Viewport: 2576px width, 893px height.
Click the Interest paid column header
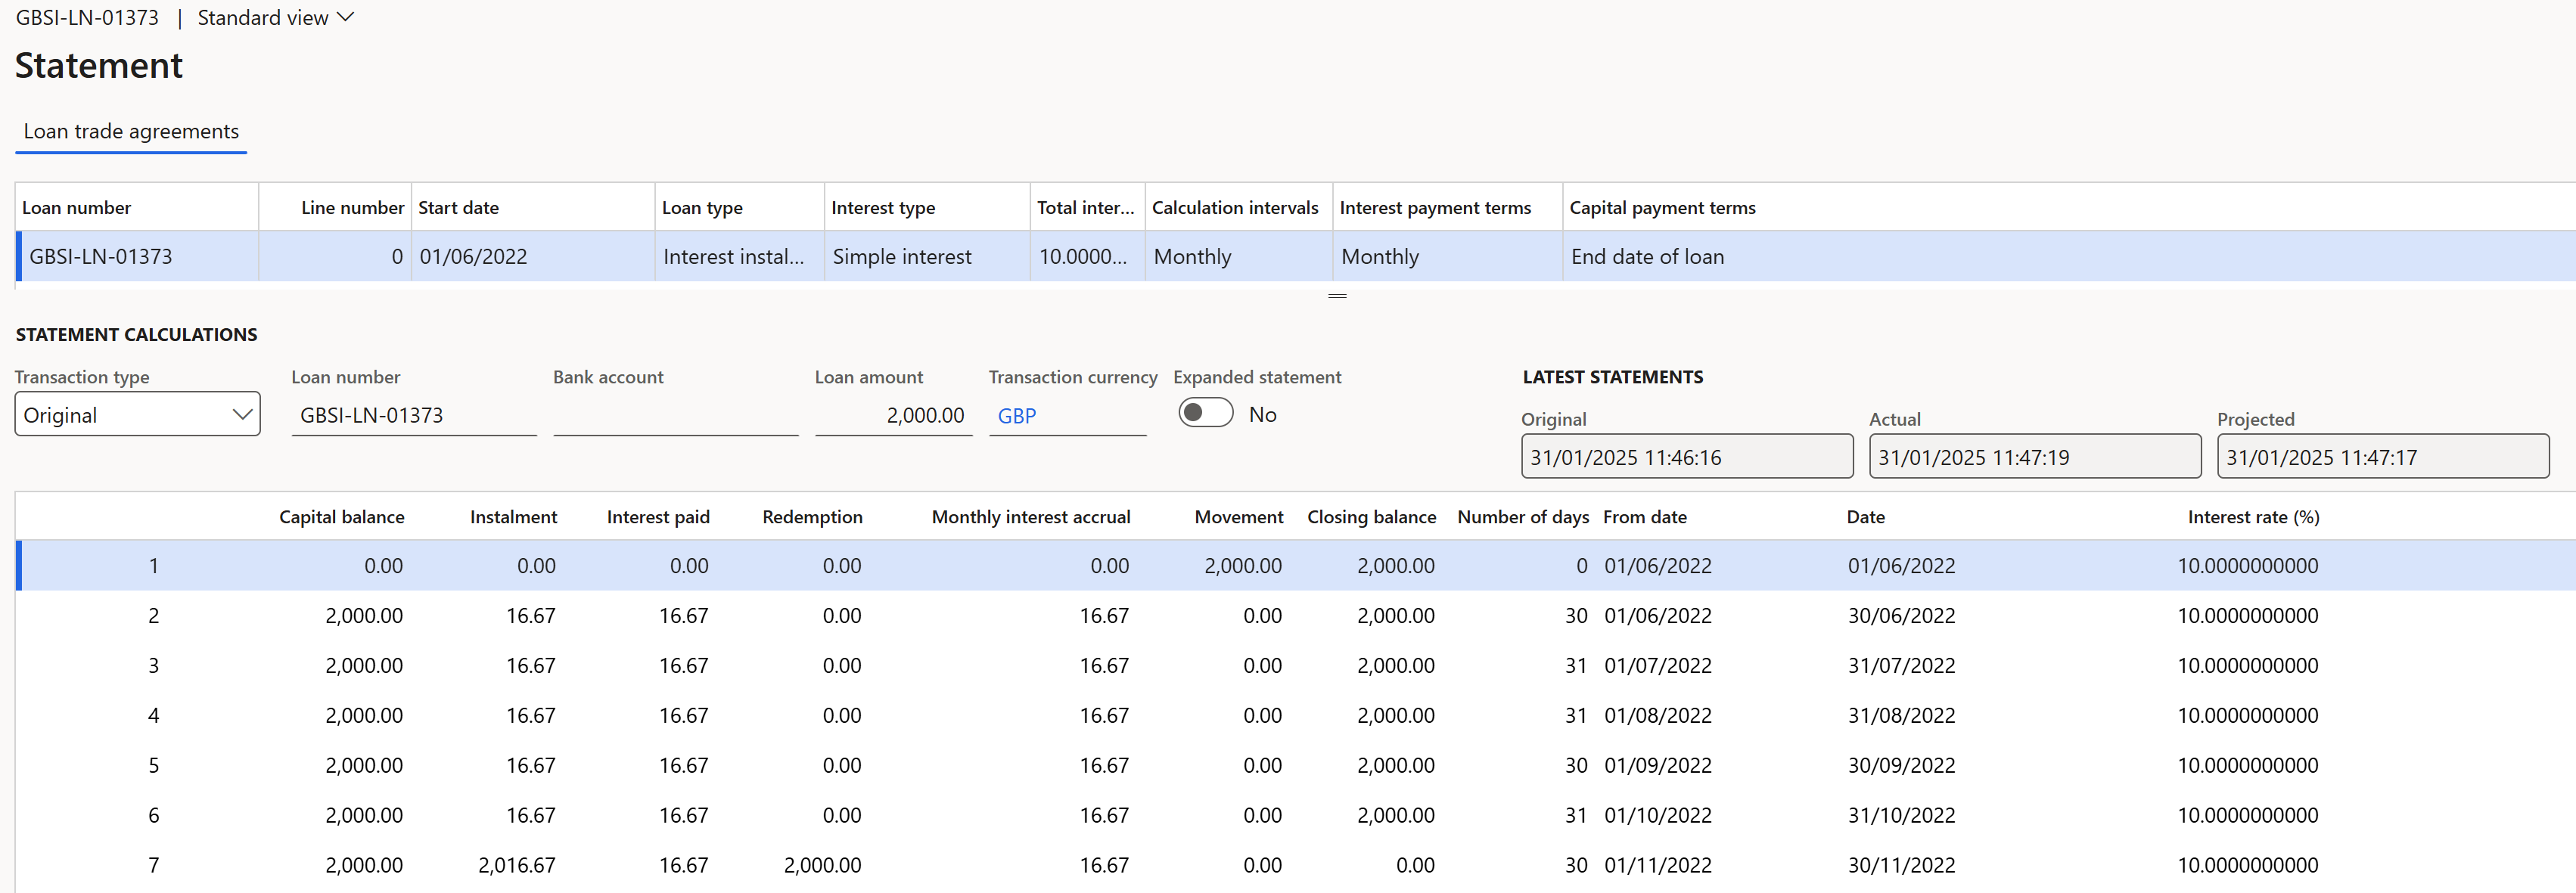658,517
